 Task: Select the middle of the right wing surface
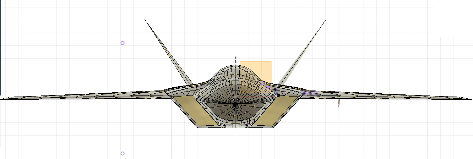[x=384, y=96]
